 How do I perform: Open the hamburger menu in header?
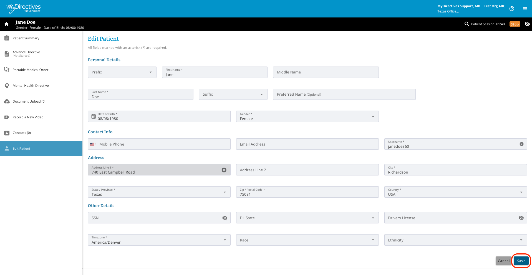click(x=525, y=9)
